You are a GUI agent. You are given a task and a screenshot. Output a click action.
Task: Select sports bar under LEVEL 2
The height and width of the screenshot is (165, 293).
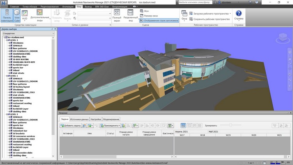pyautogui.click(x=18, y=125)
